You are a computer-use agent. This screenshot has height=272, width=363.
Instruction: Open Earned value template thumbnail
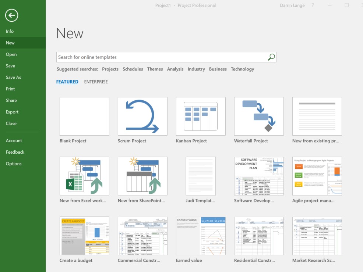click(201, 236)
